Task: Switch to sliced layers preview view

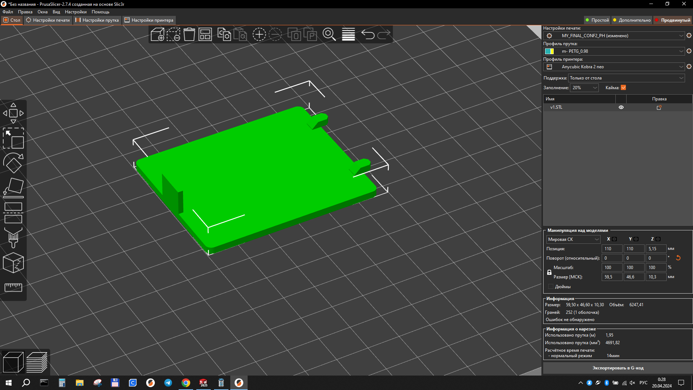Action: point(37,362)
